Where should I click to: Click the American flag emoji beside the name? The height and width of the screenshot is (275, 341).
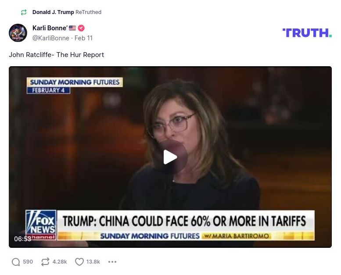72,28
